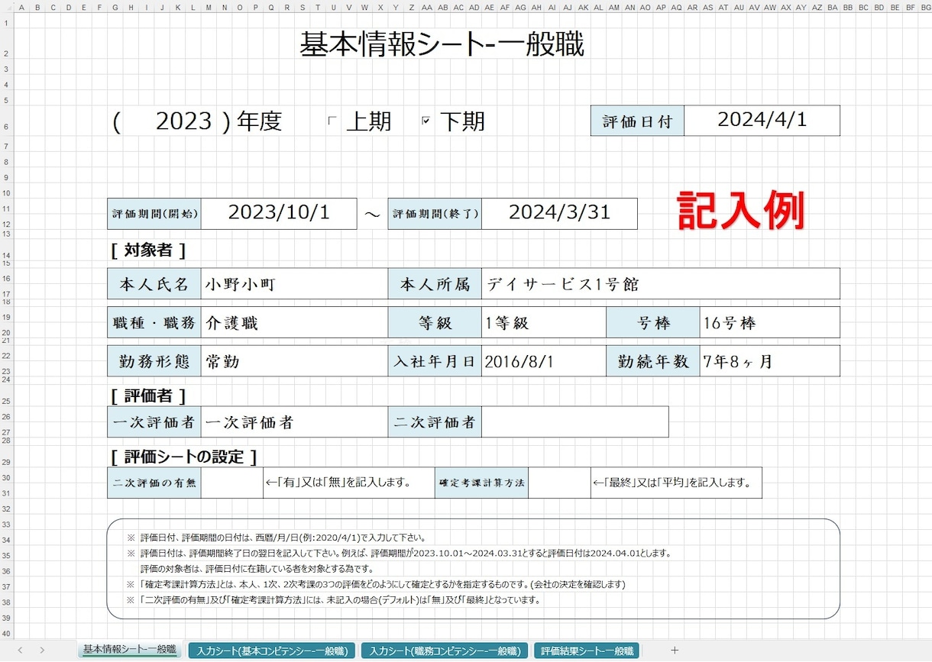The width and height of the screenshot is (932, 662).
Task: Click the 一次評価者 name field
Action: (x=294, y=421)
